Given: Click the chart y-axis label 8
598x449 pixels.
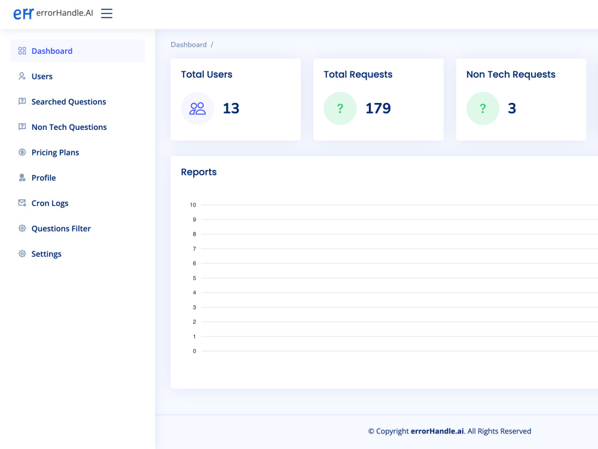Looking at the screenshot, I should tap(194, 234).
